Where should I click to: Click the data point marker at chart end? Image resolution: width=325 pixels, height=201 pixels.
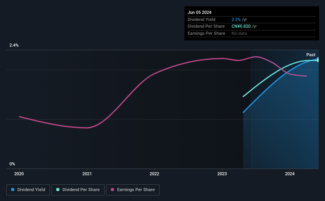(x=318, y=60)
